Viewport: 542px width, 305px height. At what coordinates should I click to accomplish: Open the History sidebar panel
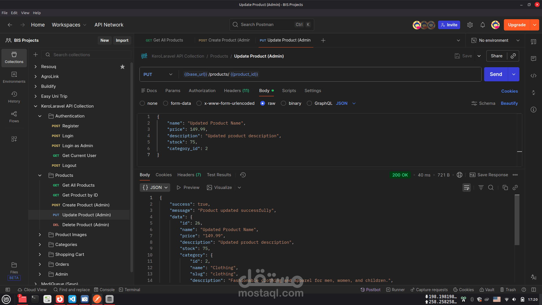(x=14, y=97)
